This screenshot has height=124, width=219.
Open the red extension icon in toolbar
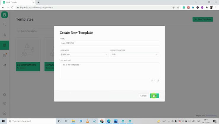tap(189, 7)
